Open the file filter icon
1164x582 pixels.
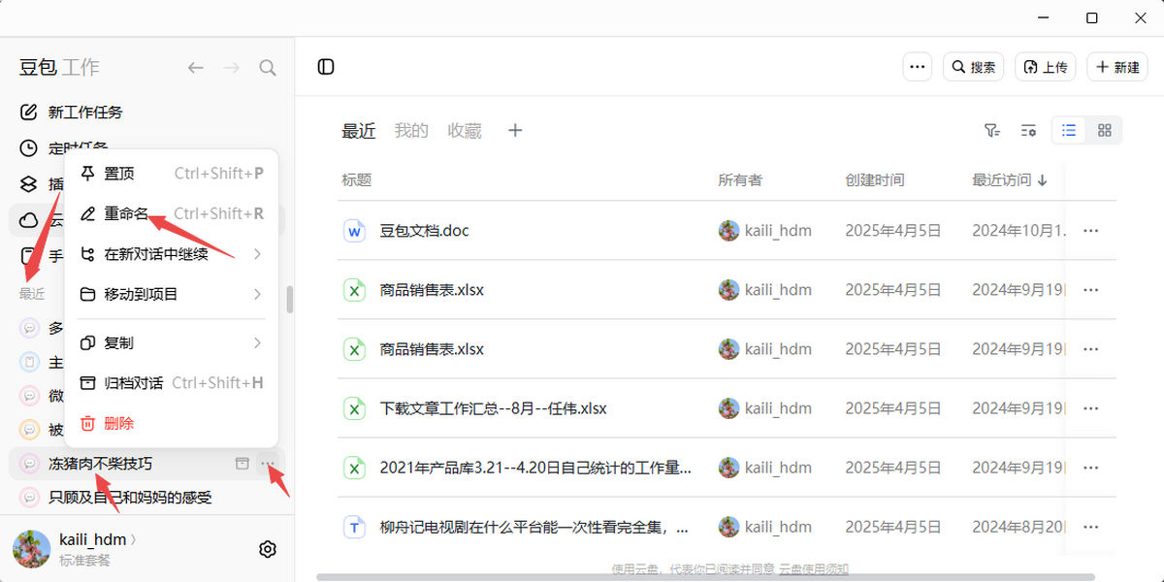[991, 131]
